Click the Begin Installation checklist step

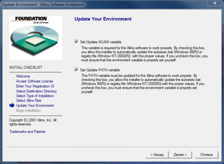pyautogui.click(x=28, y=111)
